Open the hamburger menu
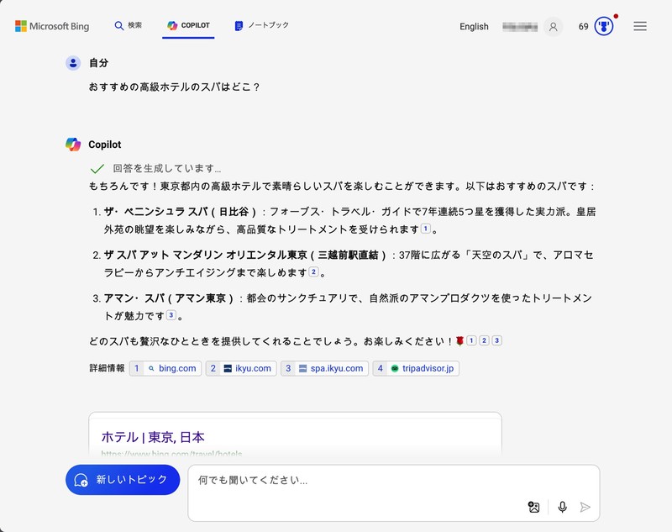Image resolution: width=672 pixels, height=532 pixels. [x=640, y=27]
